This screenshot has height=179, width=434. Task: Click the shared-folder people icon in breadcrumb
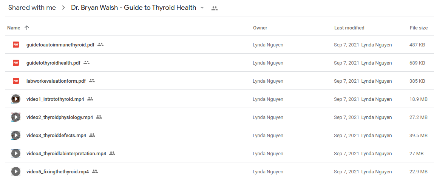point(215,8)
